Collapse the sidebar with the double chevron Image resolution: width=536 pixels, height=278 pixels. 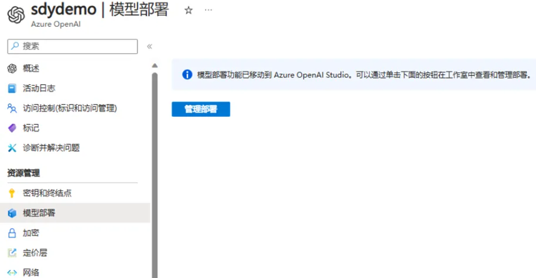coord(149,46)
